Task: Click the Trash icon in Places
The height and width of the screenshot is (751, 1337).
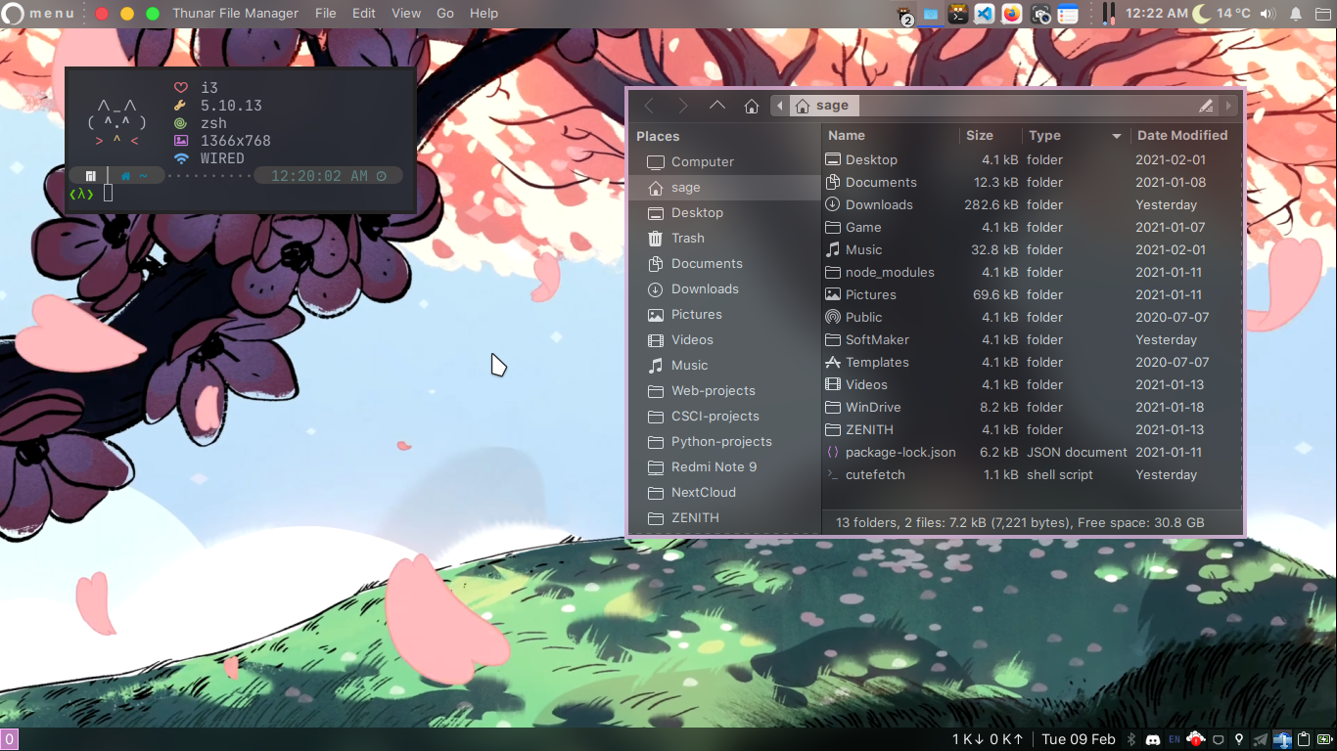Action: (656, 238)
